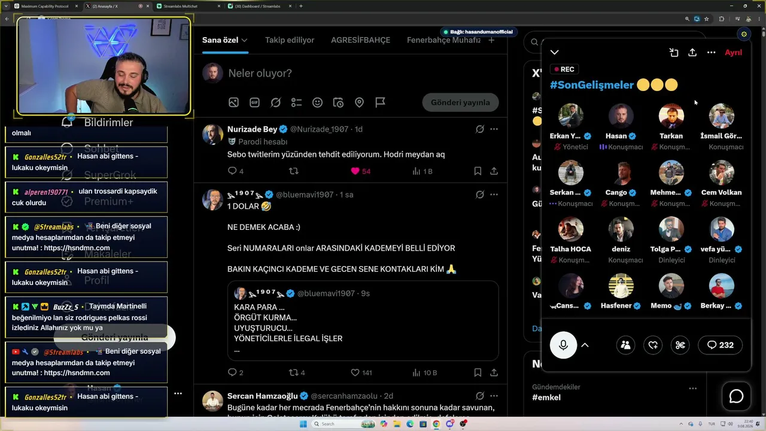Bookmark the bluemavi1907 post
766x431 pixels.
point(478,372)
